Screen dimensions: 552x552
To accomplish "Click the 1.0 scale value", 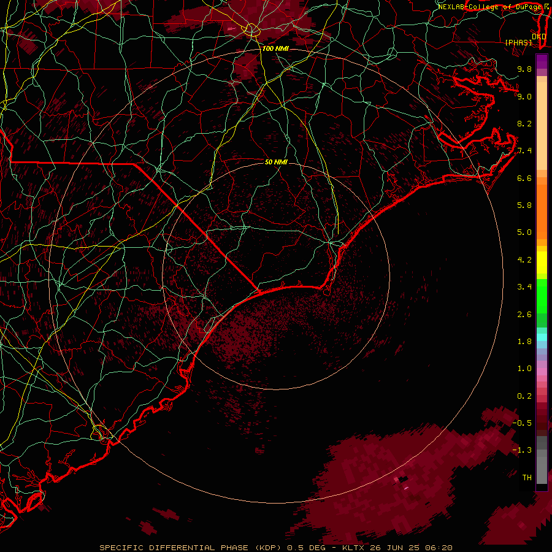I will (524, 369).
